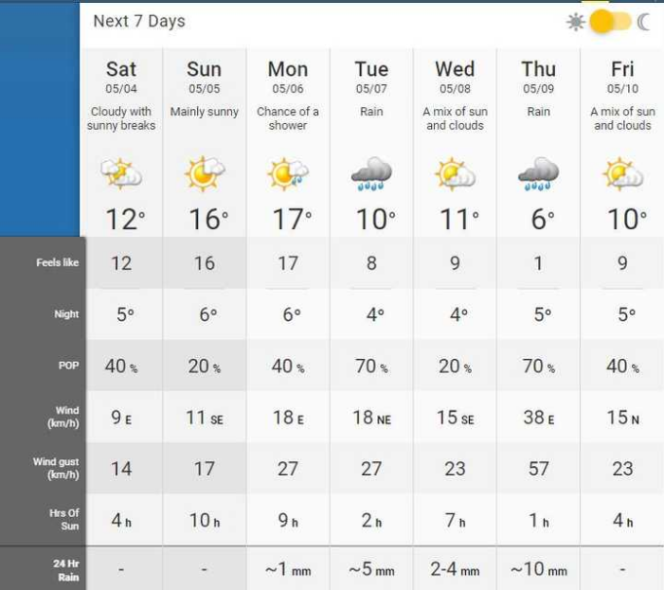Open the Next 7 Days heading
The image size is (664, 590).
(139, 21)
